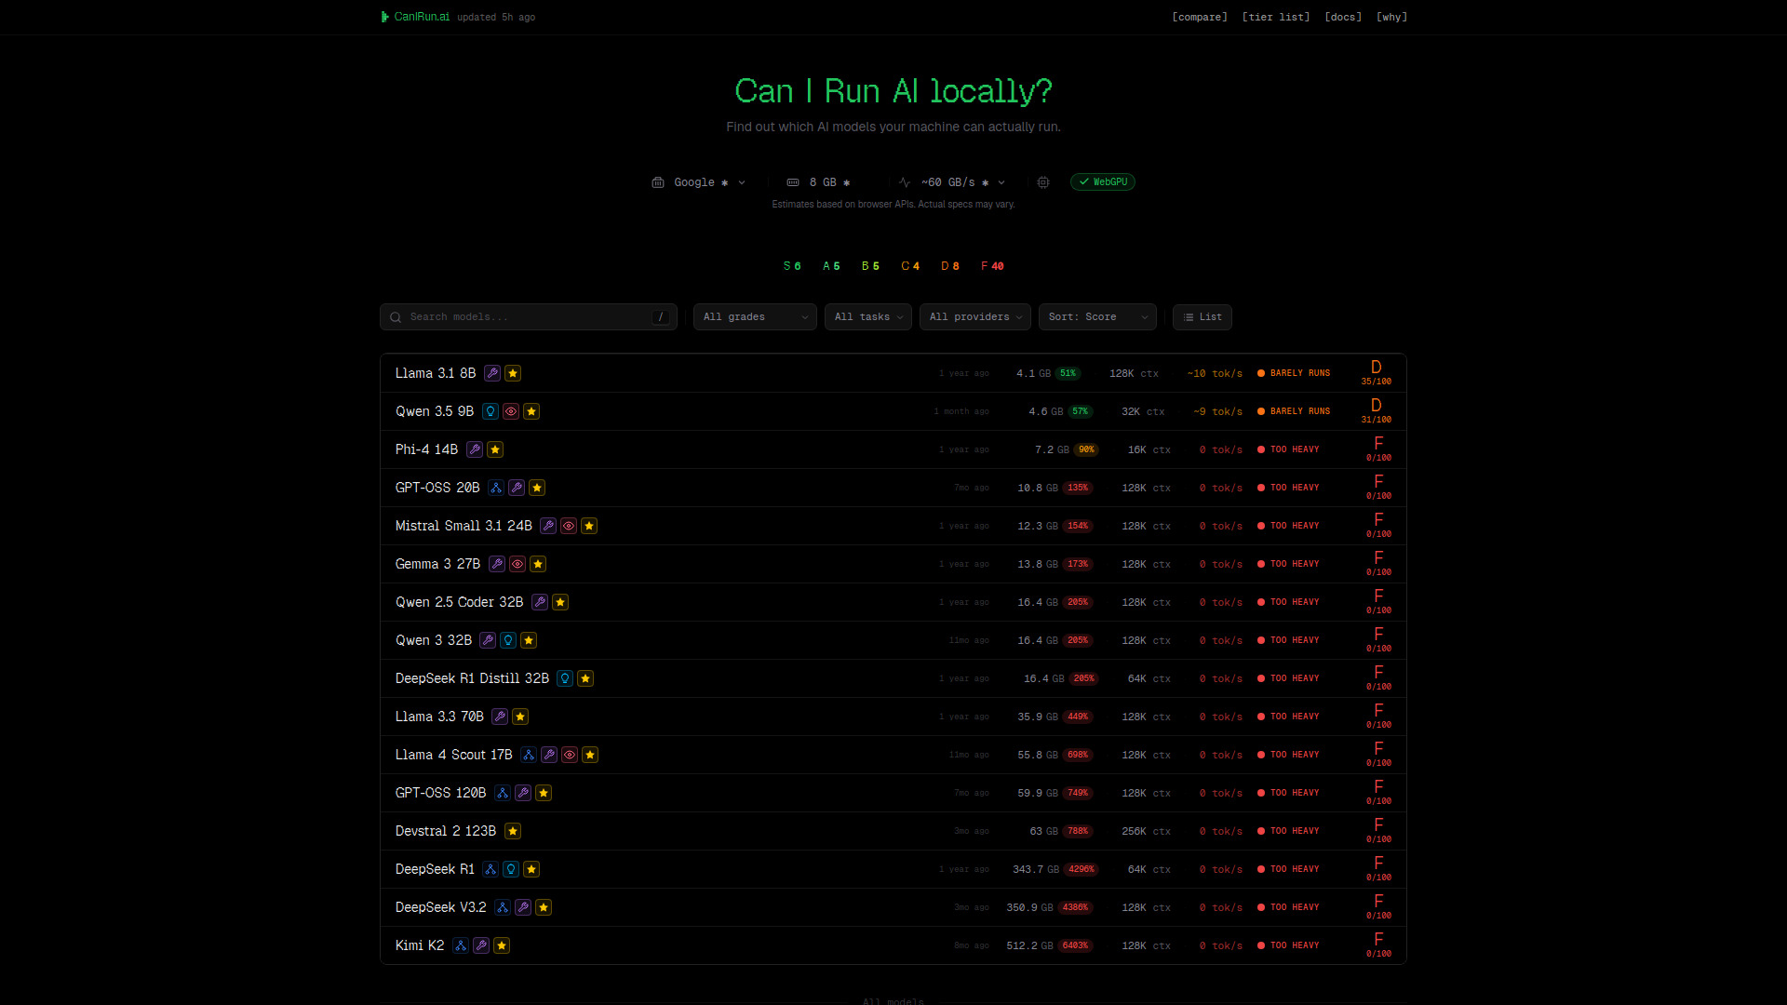1787x1005 pixels.
Task: Click the branching MoE icon on GPT-OSS 20B
Action: pyautogui.click(x=496, y=488)
